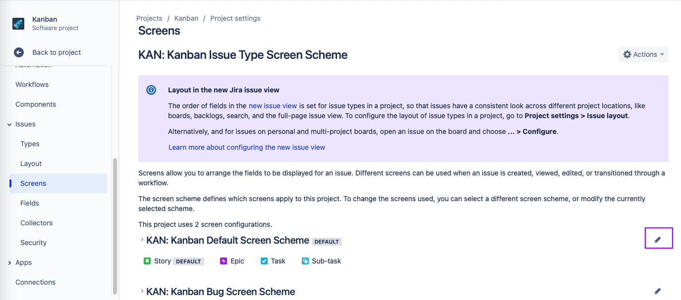Open 'Learn more about configuring the new issue view'
The height and width of the screenshot is (300, 681).
pyautogui.click(x=247, y=147)
